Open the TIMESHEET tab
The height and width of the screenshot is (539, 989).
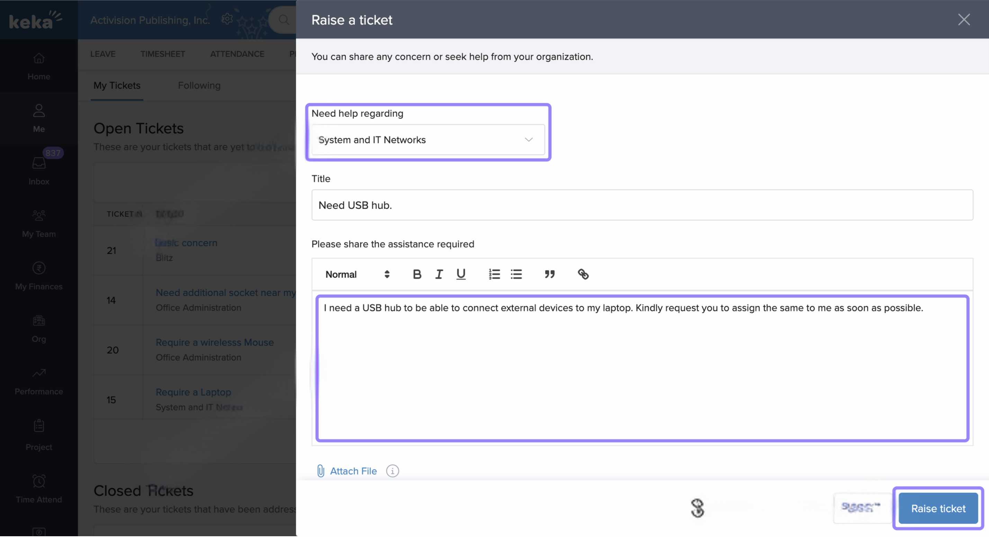(162, 54)
